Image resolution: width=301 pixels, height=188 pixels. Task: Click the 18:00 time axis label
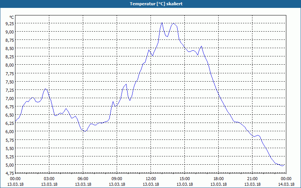(x=219, y=179)
